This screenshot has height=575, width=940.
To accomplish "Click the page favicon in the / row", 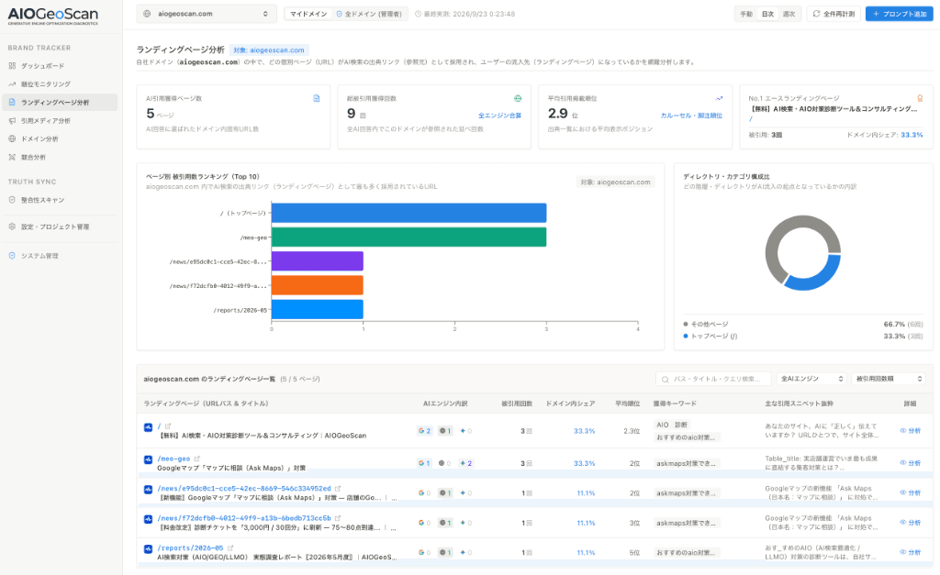I will pos(148,427).
